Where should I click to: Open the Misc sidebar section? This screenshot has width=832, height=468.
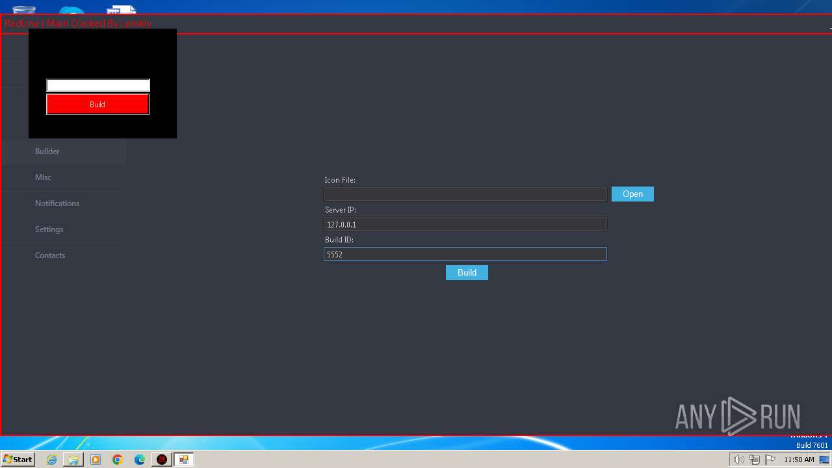64,177
